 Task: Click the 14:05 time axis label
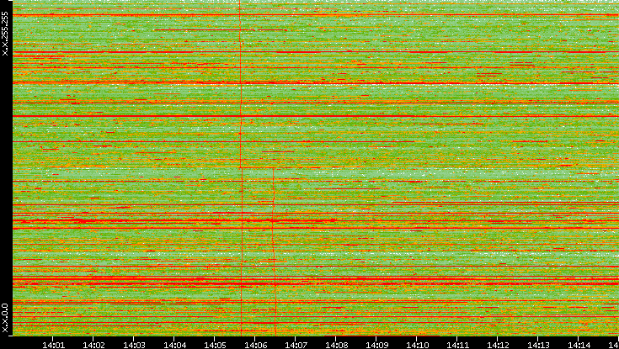click(x=215, y=345)
